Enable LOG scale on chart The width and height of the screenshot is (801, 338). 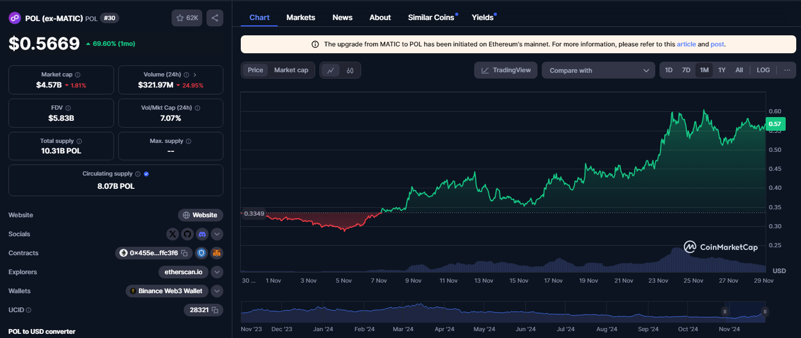coord(763,70)
